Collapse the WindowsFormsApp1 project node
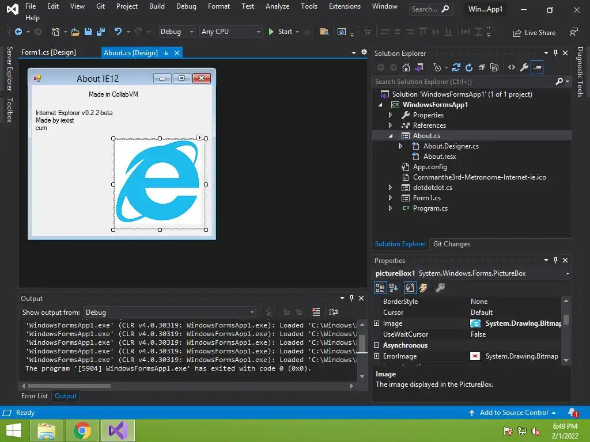 tap(380, 105)
